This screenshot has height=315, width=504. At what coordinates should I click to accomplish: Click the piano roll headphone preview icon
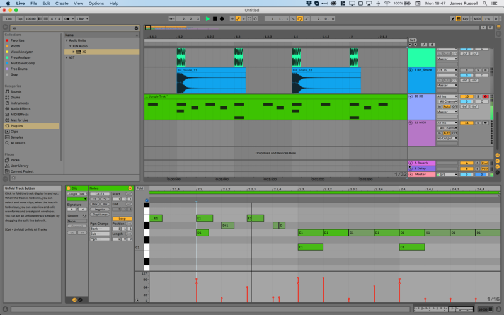click(x=147, y=202)
